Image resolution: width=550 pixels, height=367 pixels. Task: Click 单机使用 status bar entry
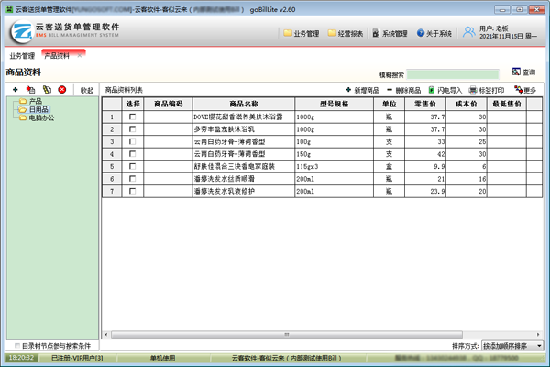point(162,358)
